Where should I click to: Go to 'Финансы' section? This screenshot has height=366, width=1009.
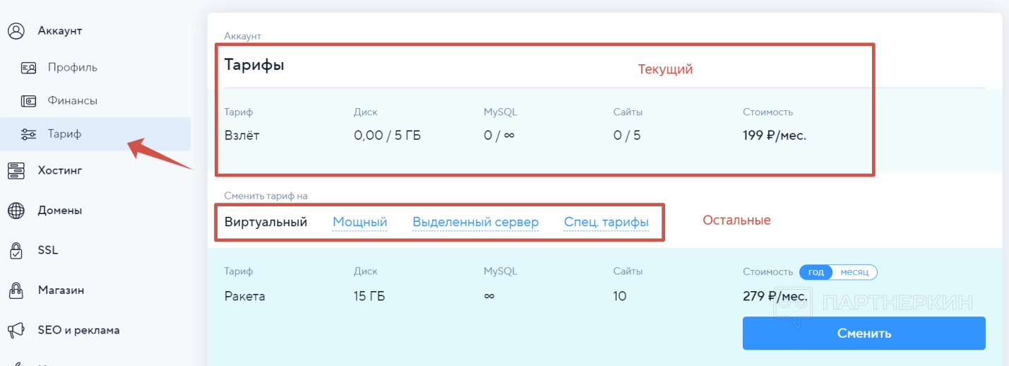(73, 101)
